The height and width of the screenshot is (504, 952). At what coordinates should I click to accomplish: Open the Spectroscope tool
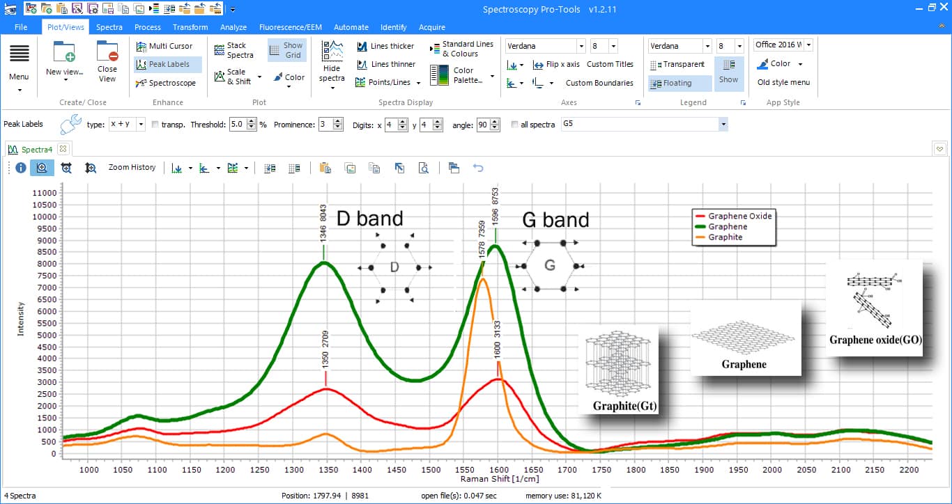coord(167,83)
